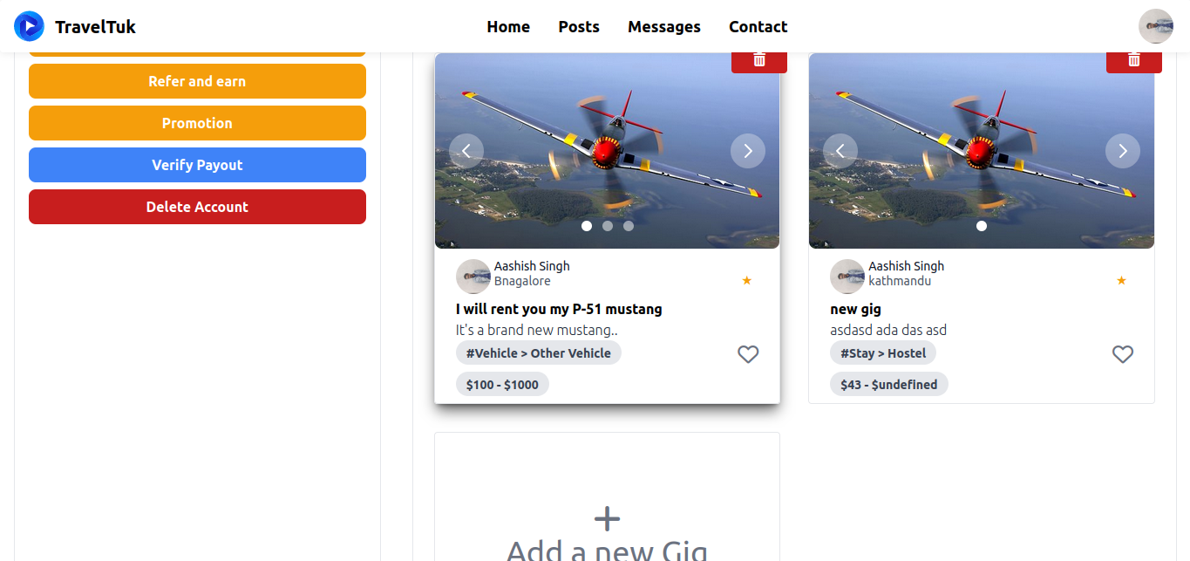Show next image on P-51 mustang card
The width and height of the screenshot is (1190, 561).
pos(748,151)
